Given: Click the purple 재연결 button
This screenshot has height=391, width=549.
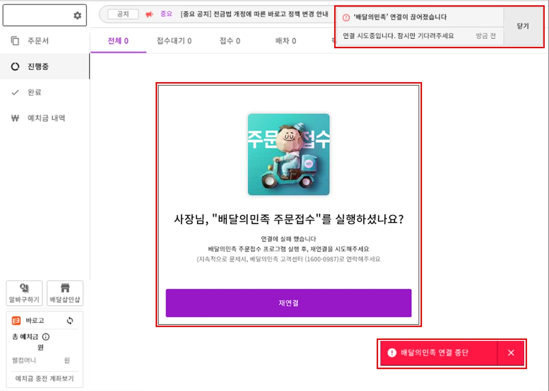Looking at the screenshot, I should (x=288, y=303).
